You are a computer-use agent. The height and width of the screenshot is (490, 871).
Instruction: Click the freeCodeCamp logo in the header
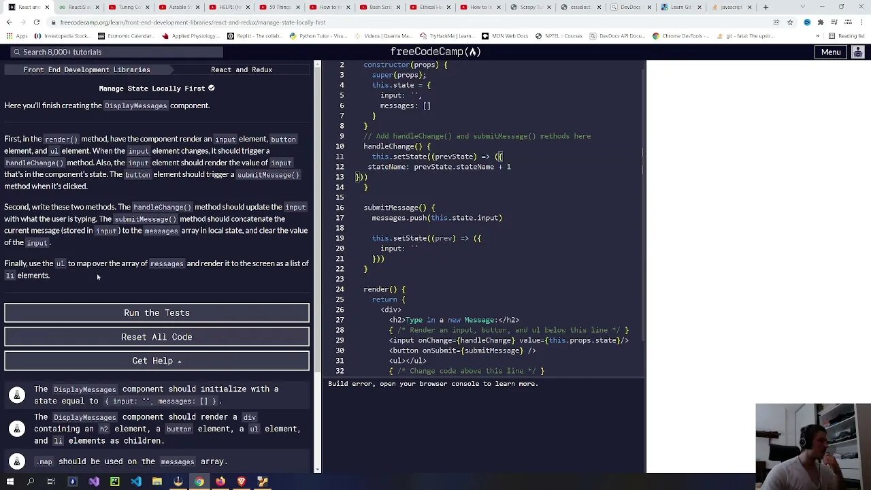[x=435, y=52]
